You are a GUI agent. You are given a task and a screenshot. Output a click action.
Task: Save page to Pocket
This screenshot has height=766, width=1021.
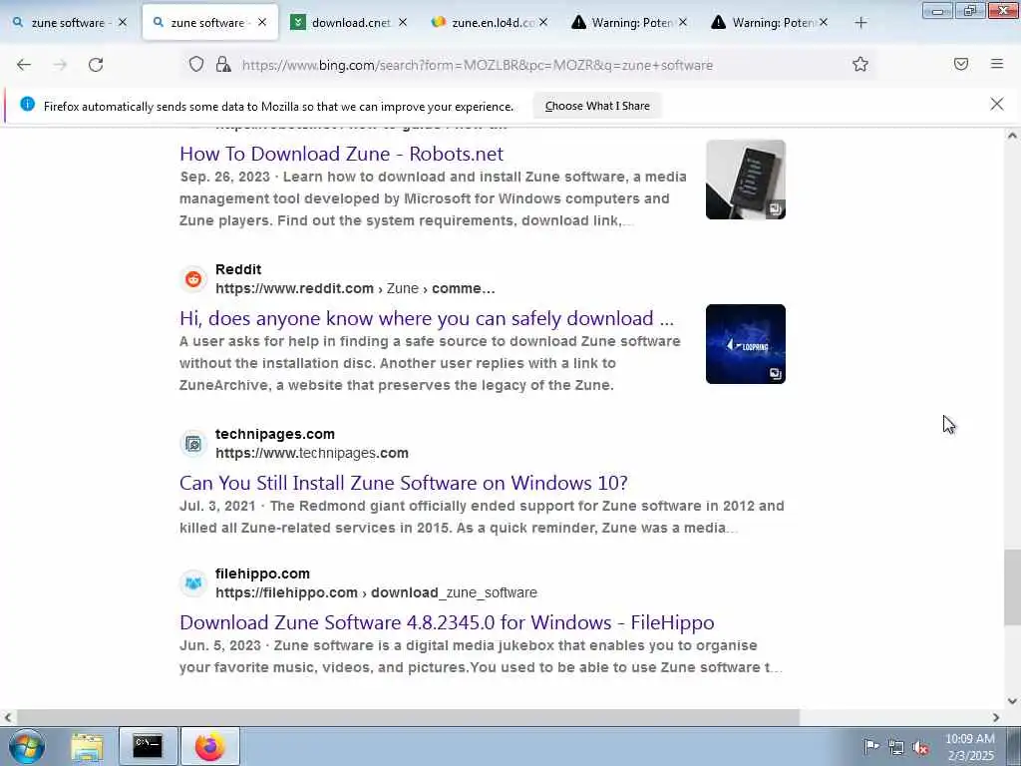coord(961,64)
